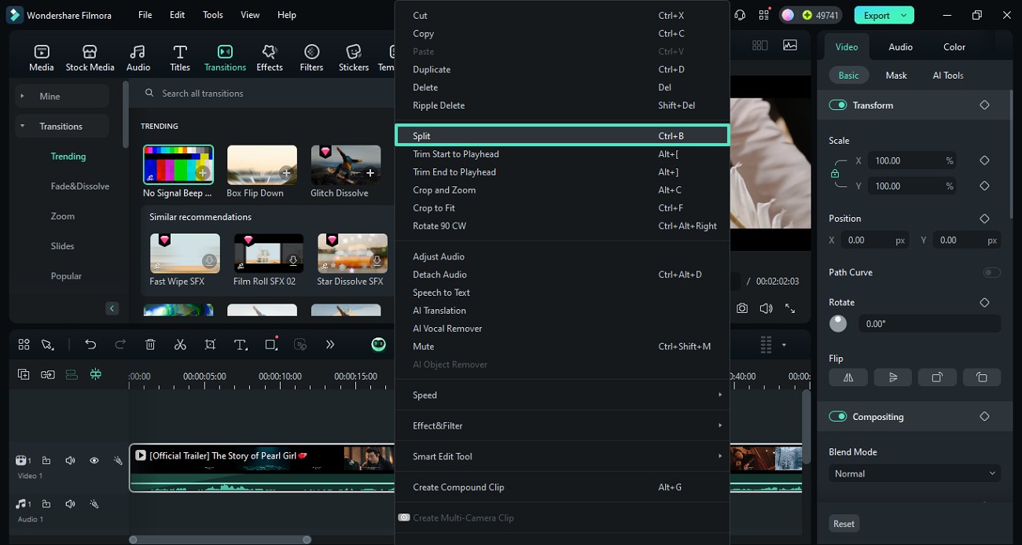Open timeline view options dropdown arrow

click(x=784, y=345)
